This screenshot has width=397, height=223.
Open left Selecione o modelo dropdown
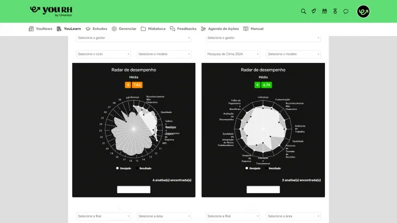coord(164,54)
